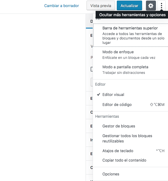Open Gestionar todos los bloques reutilizables
168x181 pixels.
[x=131, y=138]
